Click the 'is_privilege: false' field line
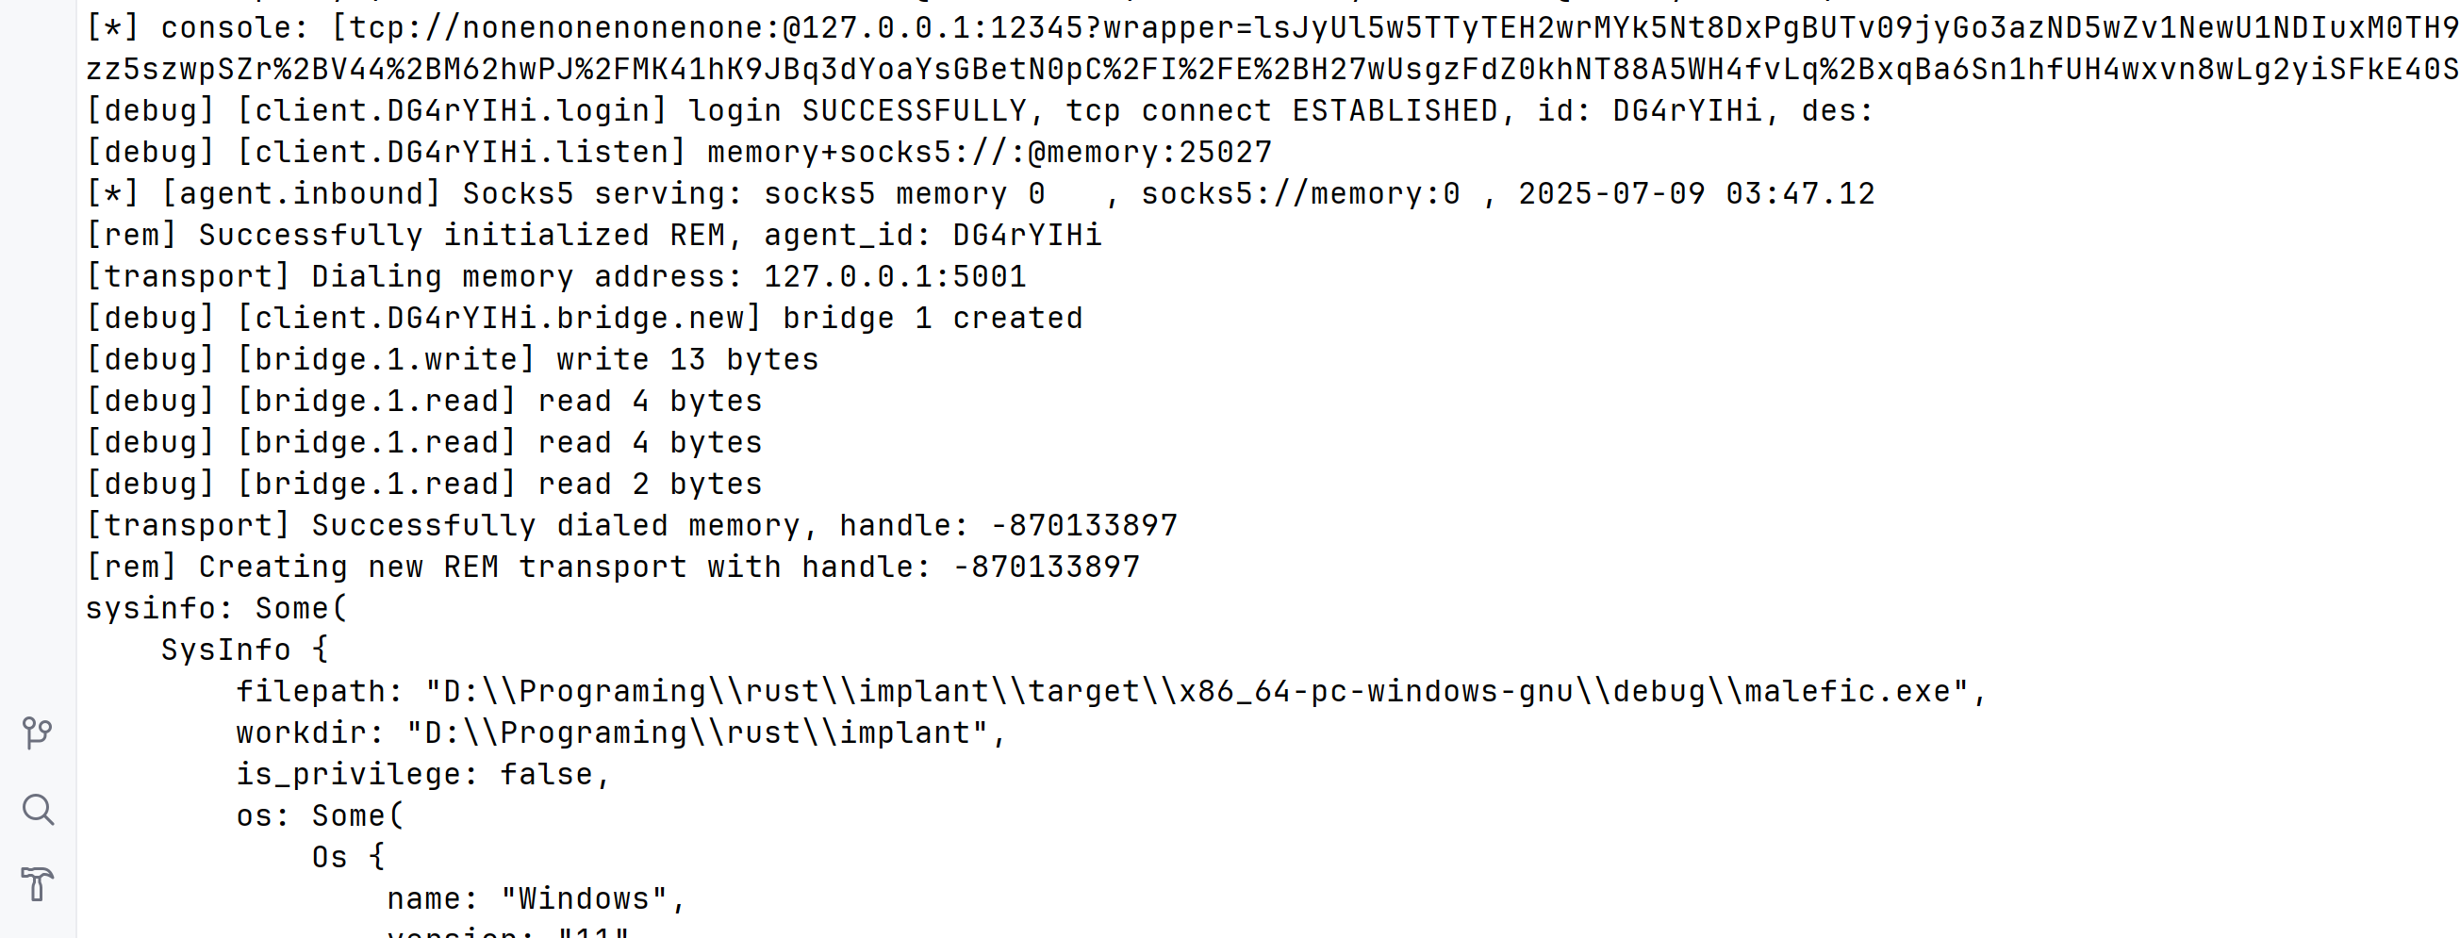 [423, 775]
